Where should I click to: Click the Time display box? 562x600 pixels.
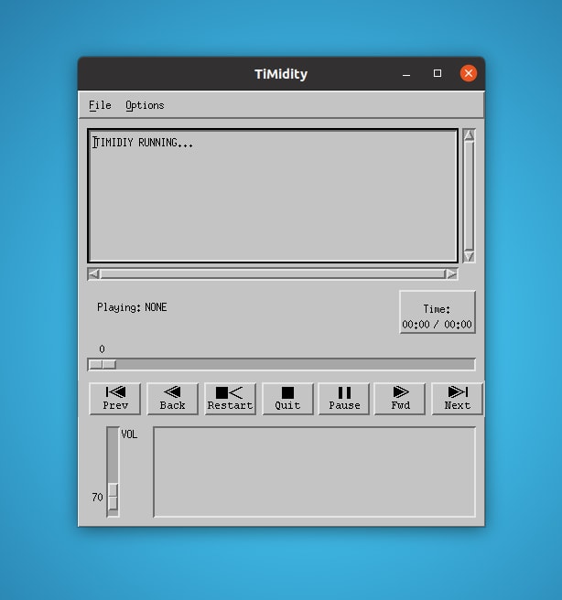click(x=438, y=312)
